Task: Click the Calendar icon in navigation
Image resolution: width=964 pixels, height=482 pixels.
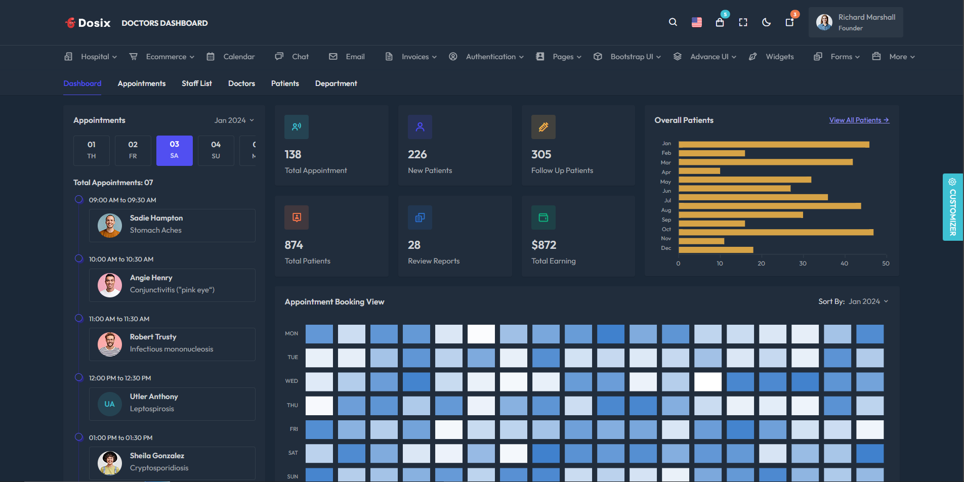Action: tap(211, 57)
